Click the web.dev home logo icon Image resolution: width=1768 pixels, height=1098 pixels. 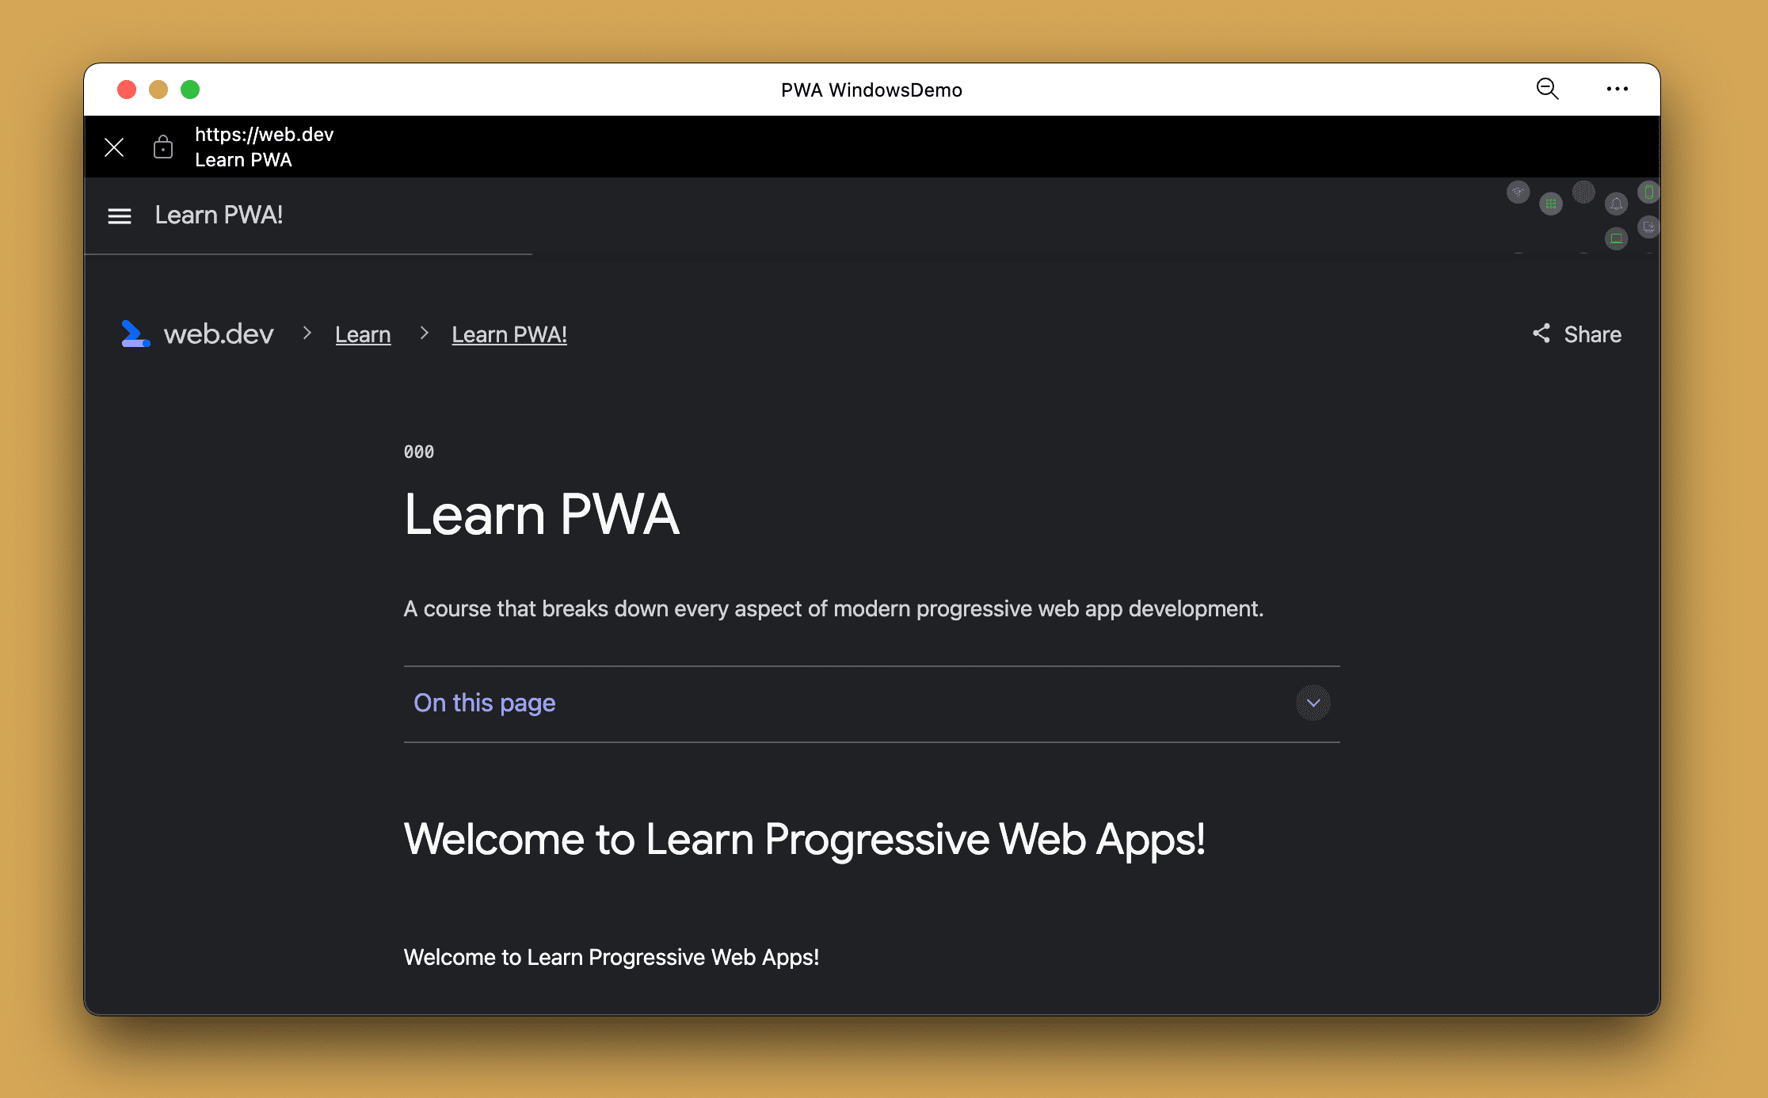(x=136, y=334)
